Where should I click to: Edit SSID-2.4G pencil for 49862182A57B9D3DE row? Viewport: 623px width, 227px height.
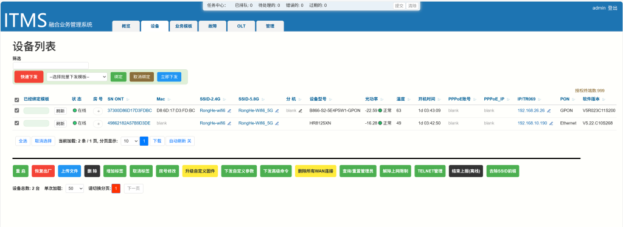pyautogui.click(x=229, y=123)
